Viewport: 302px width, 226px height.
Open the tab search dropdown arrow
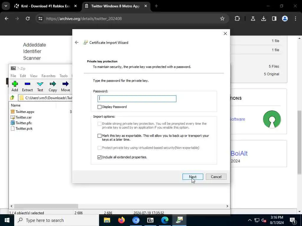click(6, 6)
